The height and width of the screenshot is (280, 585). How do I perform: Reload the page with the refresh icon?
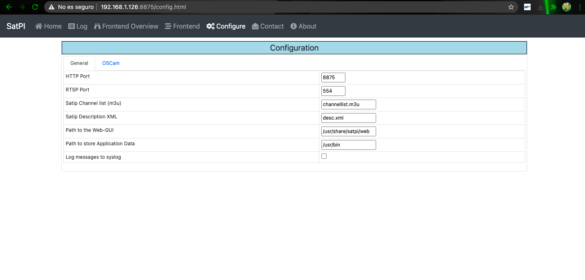35,7
